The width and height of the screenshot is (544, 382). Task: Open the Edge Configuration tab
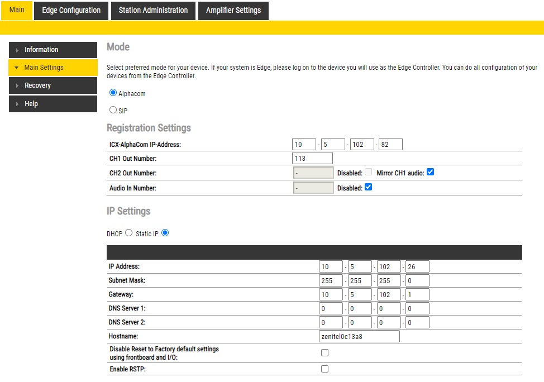[71, 10]
